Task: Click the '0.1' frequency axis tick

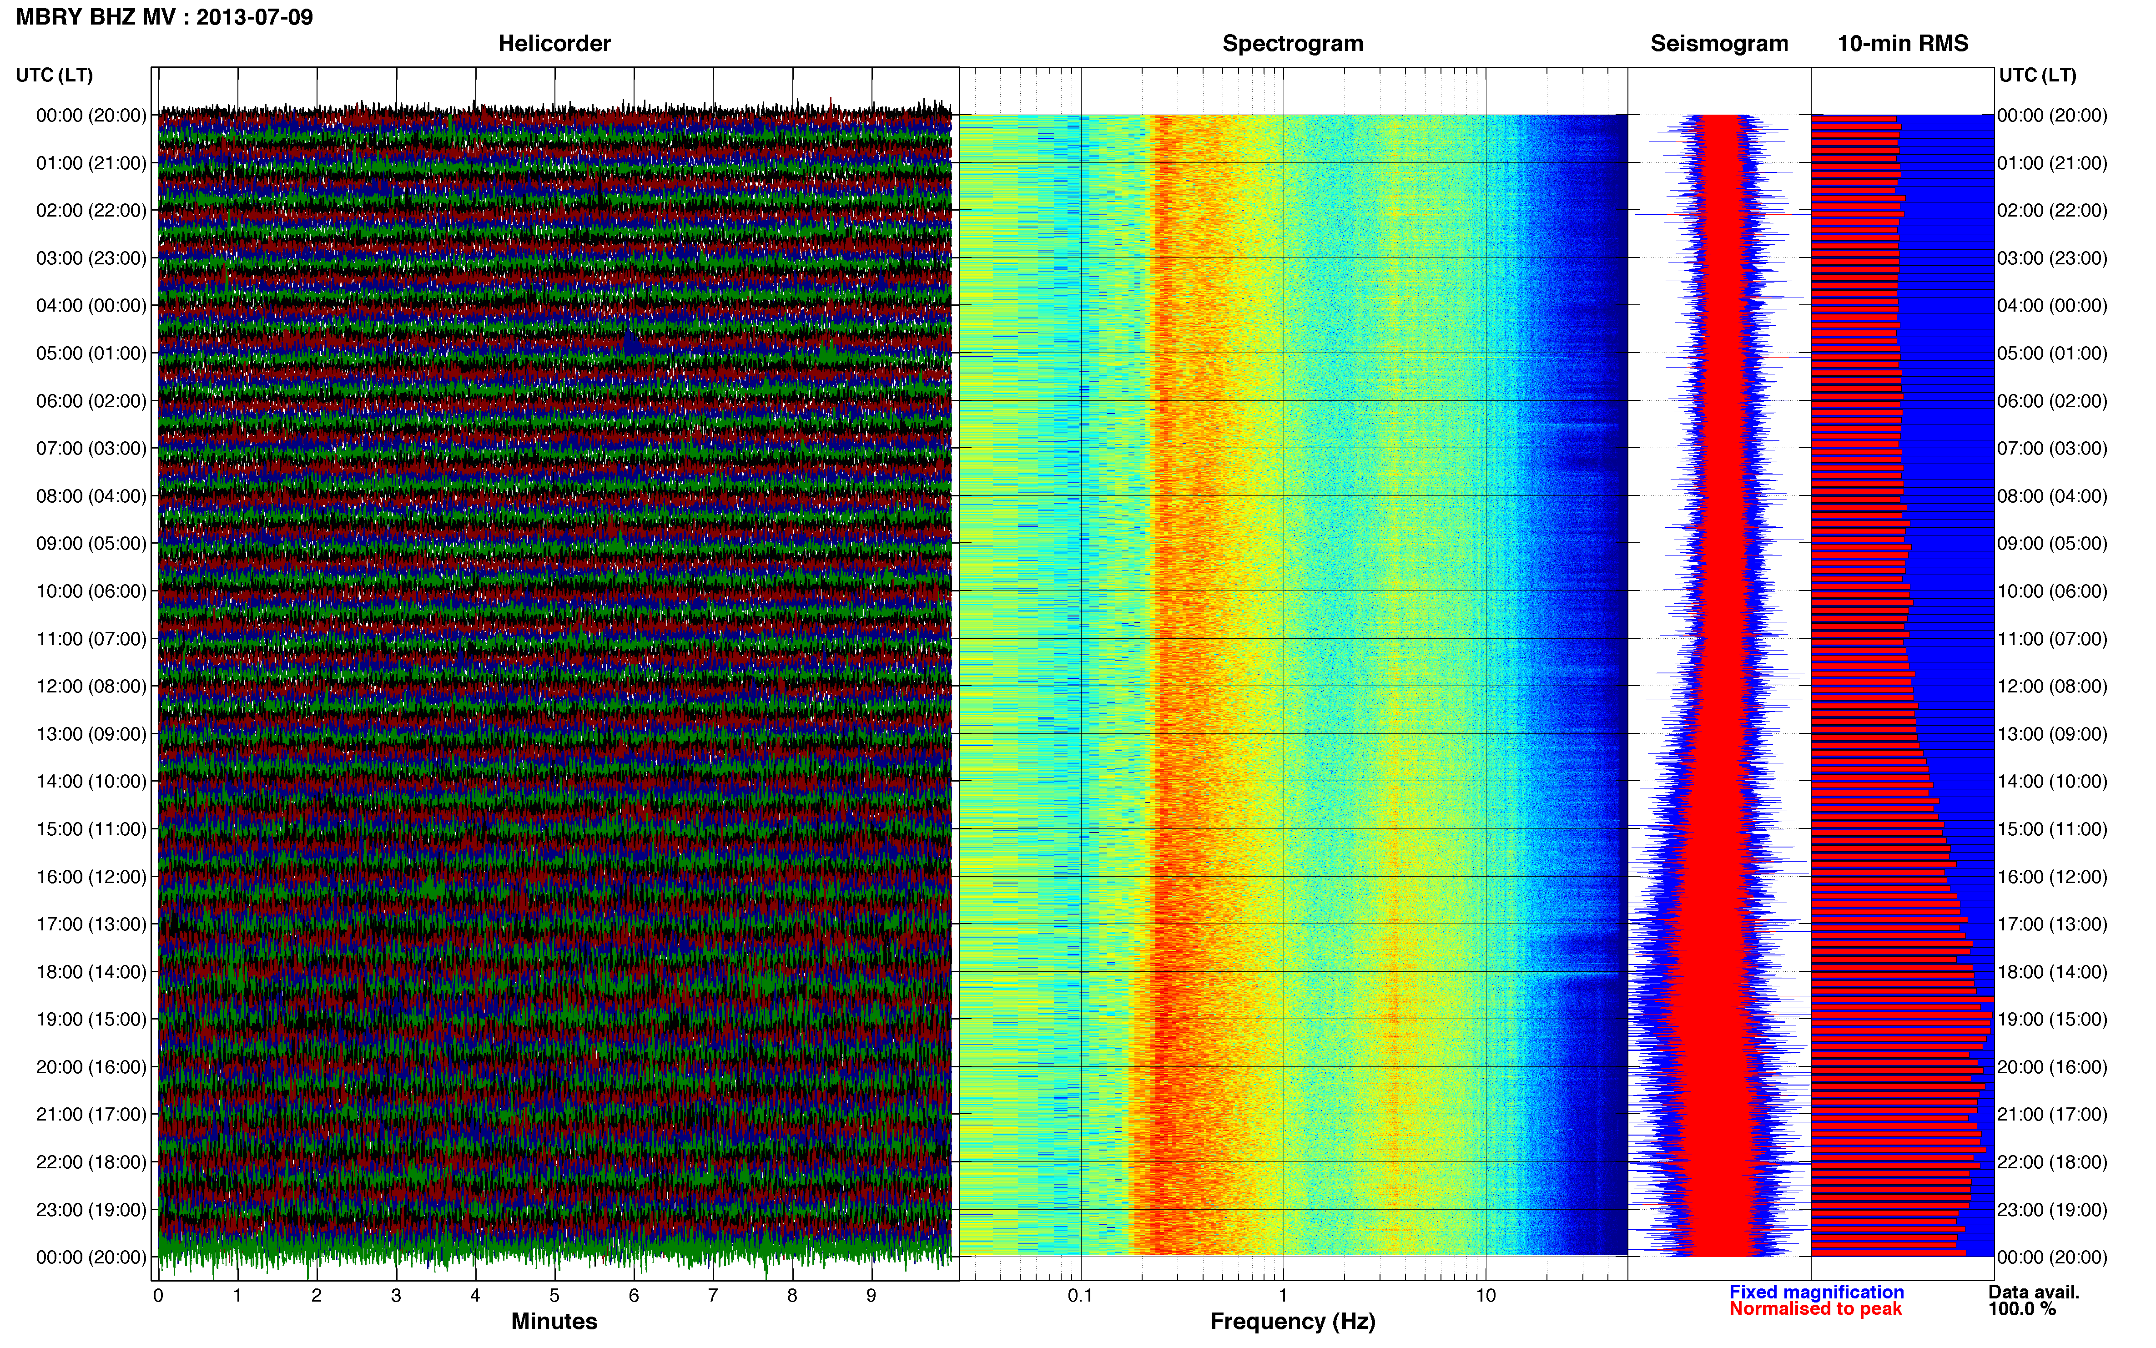Action: tap(1080, 1296)
